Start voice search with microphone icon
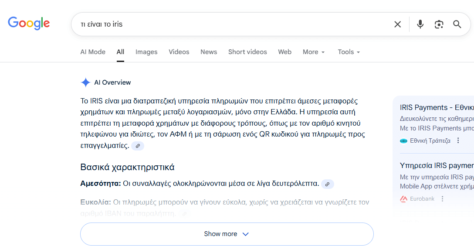Viewport: 474px width, 250px height. (x=420, y=24)
